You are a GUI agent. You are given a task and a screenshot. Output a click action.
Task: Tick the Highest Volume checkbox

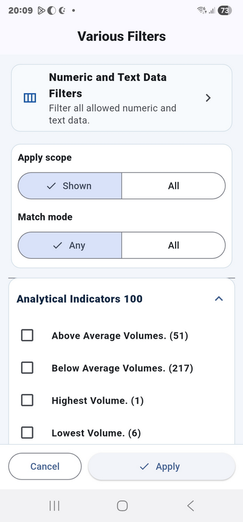pyautogui.click(x=27, y=401)
